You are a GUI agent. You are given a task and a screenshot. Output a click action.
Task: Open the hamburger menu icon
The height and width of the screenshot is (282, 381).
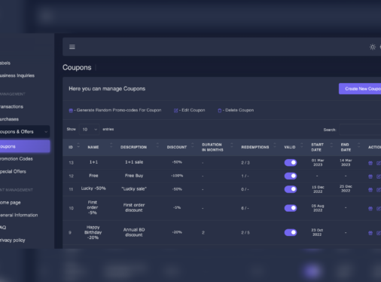click(x=72, y=47)
